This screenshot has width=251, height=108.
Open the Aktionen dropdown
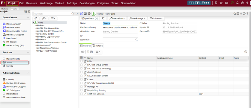(x=156, y=19)
